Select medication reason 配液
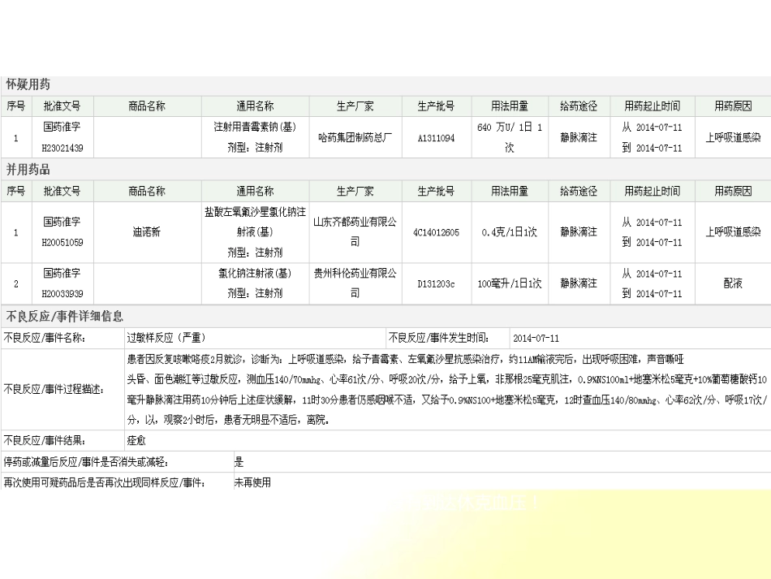Screen dimensions: 771x579 pos(733,283)
